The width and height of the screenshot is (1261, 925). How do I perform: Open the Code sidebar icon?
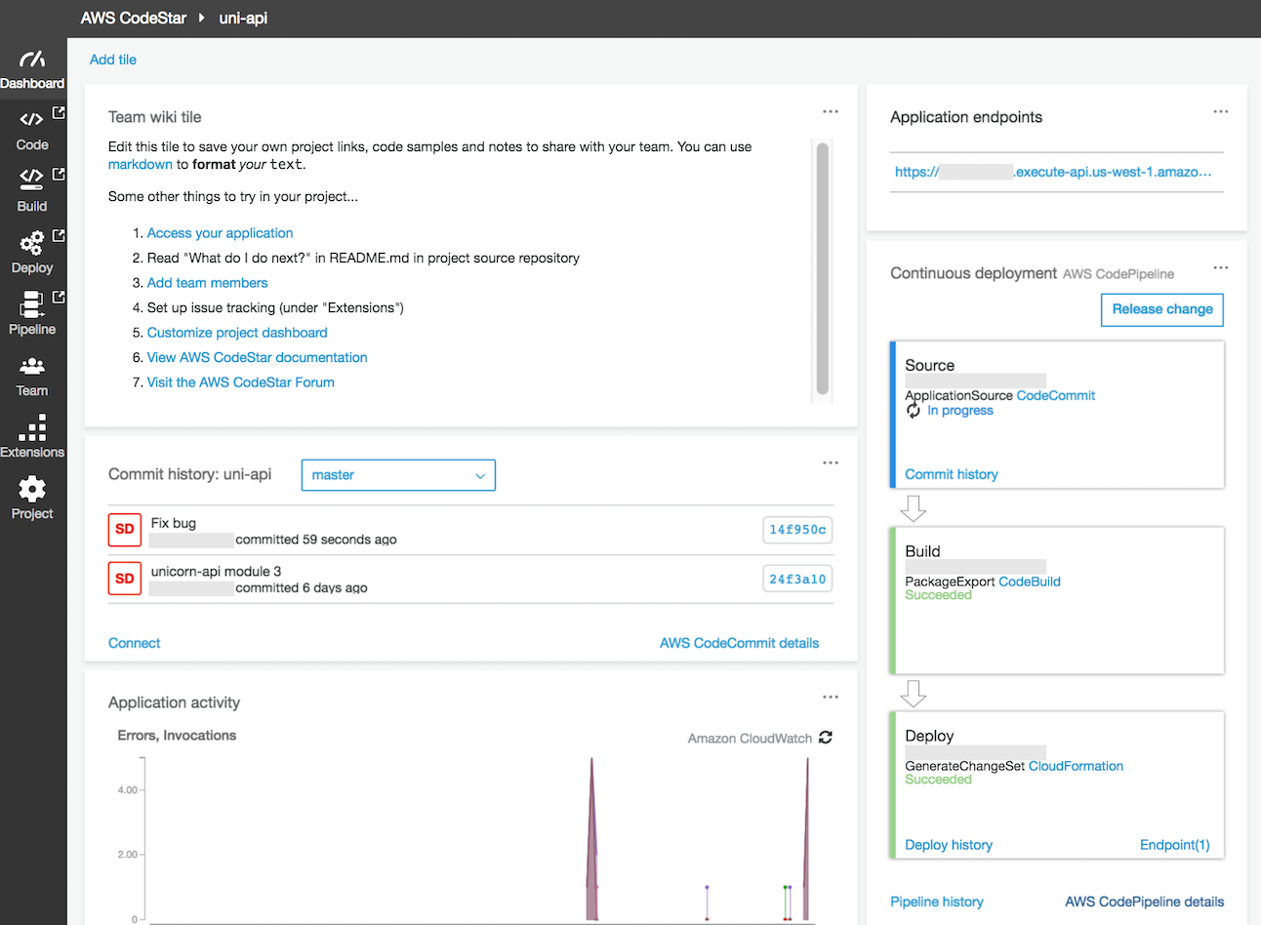click(31, 119)
